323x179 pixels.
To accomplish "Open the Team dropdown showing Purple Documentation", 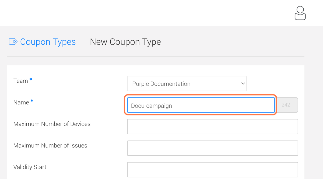I will point(187,84).
